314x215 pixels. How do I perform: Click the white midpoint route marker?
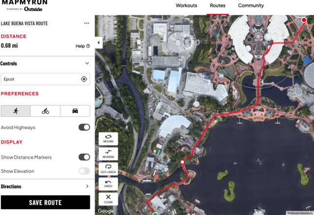coord(182,162)
